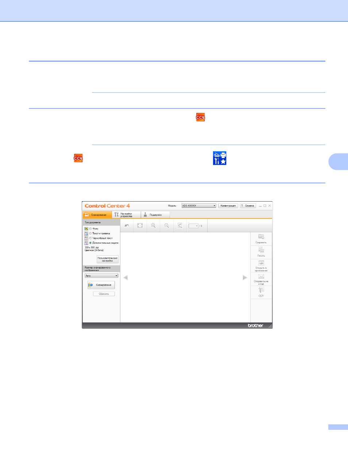Screen dimensions: 348x451
Task: Select the Черно-белый текст radio button
Action: tap(90, 238)
